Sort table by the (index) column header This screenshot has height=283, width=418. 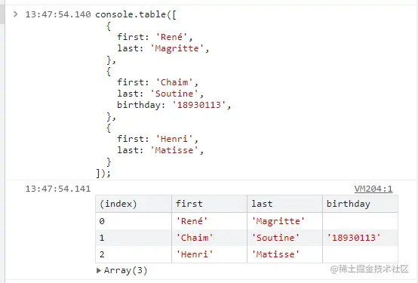tap(134, 204)
